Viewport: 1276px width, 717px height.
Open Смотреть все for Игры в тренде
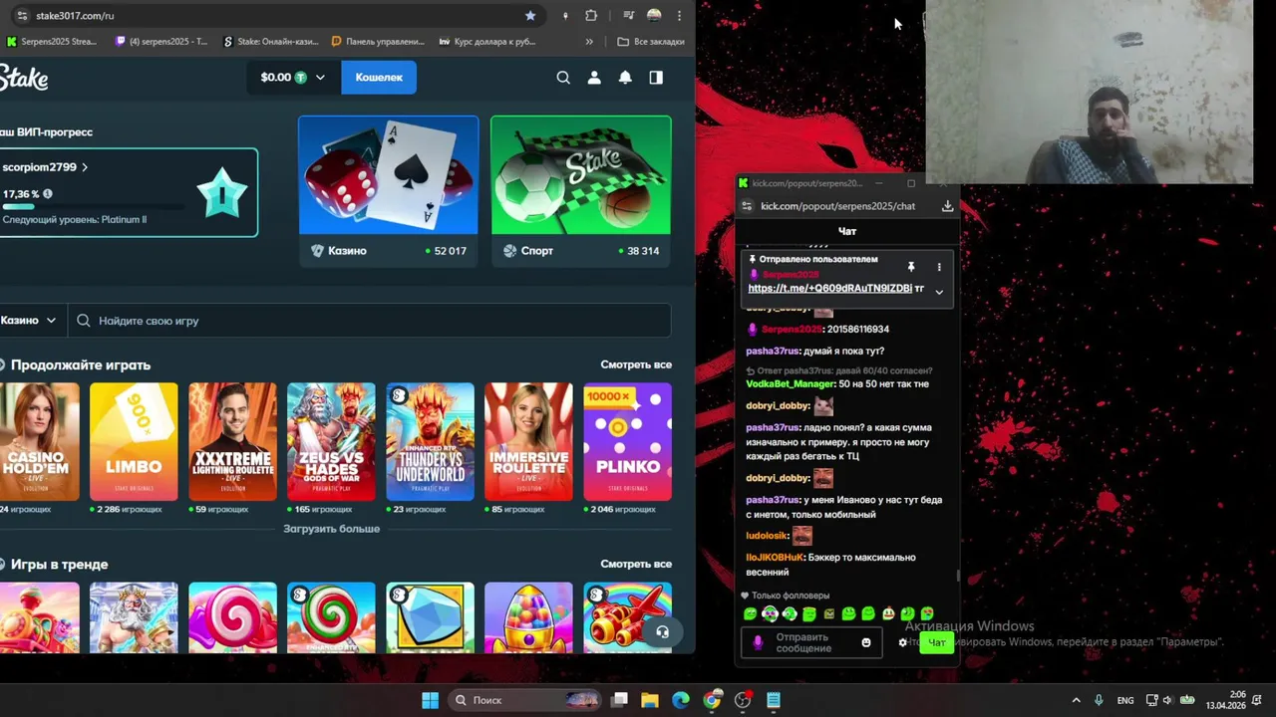click(636, 564)
